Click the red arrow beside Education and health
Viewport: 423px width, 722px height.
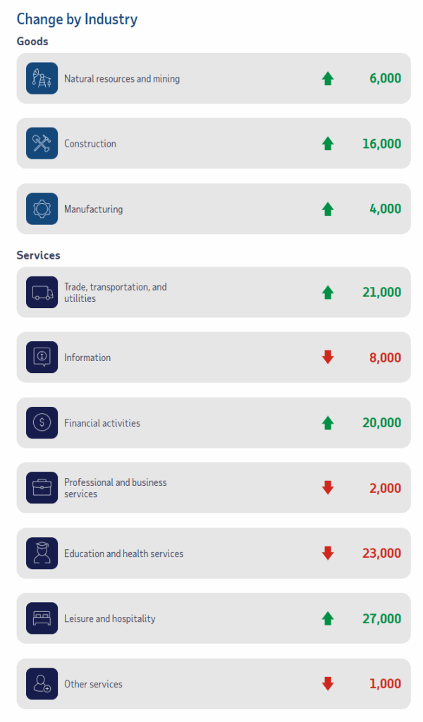(x=327, y=553)
